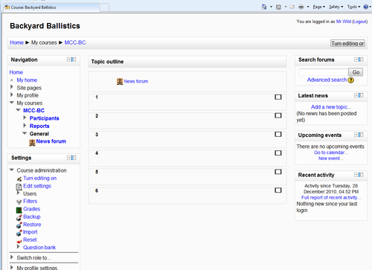Click the browser Read mail icon
This screenshot has width=372, height=270.
[x=292, y=7]
